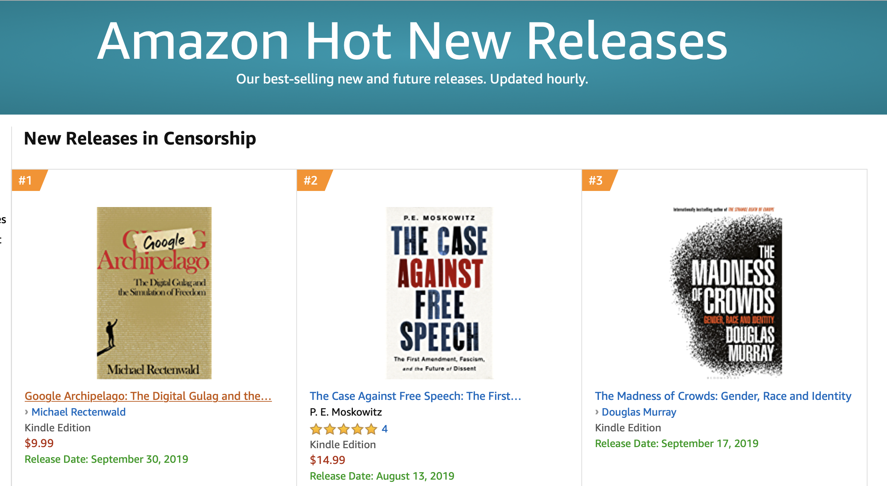Open The Case Against Free Speech title link
This screenshot has width=887, height=486.
click(x=415, y=396)
